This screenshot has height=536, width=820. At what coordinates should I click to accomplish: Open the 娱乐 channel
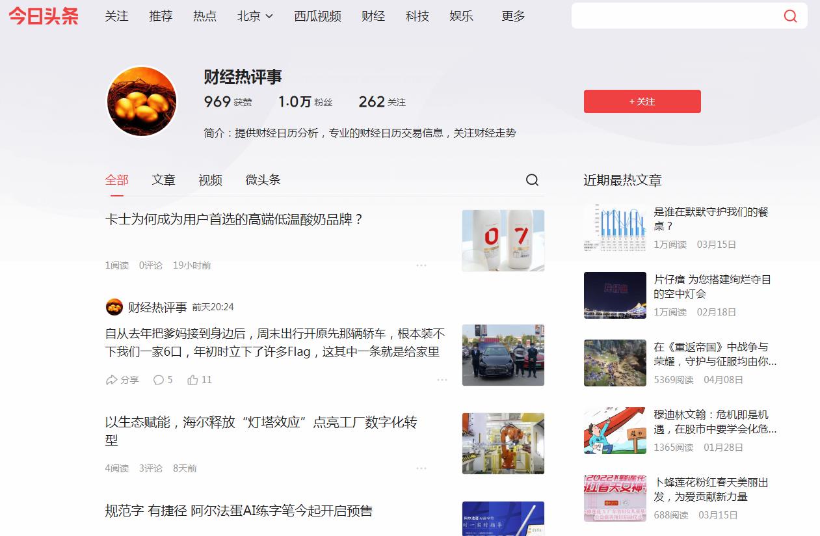pyautogui.click(x=461, y=16)
